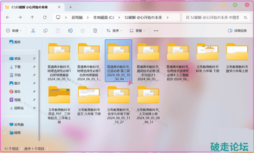Click the Share icon in toolbar
The height and width of the screenshot is (153, 254).
coord(83,31)
